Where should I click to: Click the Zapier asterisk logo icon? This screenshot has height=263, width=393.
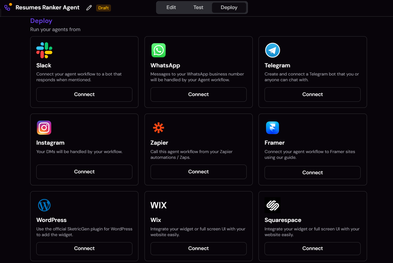pos(158,128)
